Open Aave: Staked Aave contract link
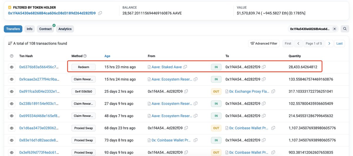The width and height of the screenshot is (353, 156). pyautogui.click(x=166, y=67)
